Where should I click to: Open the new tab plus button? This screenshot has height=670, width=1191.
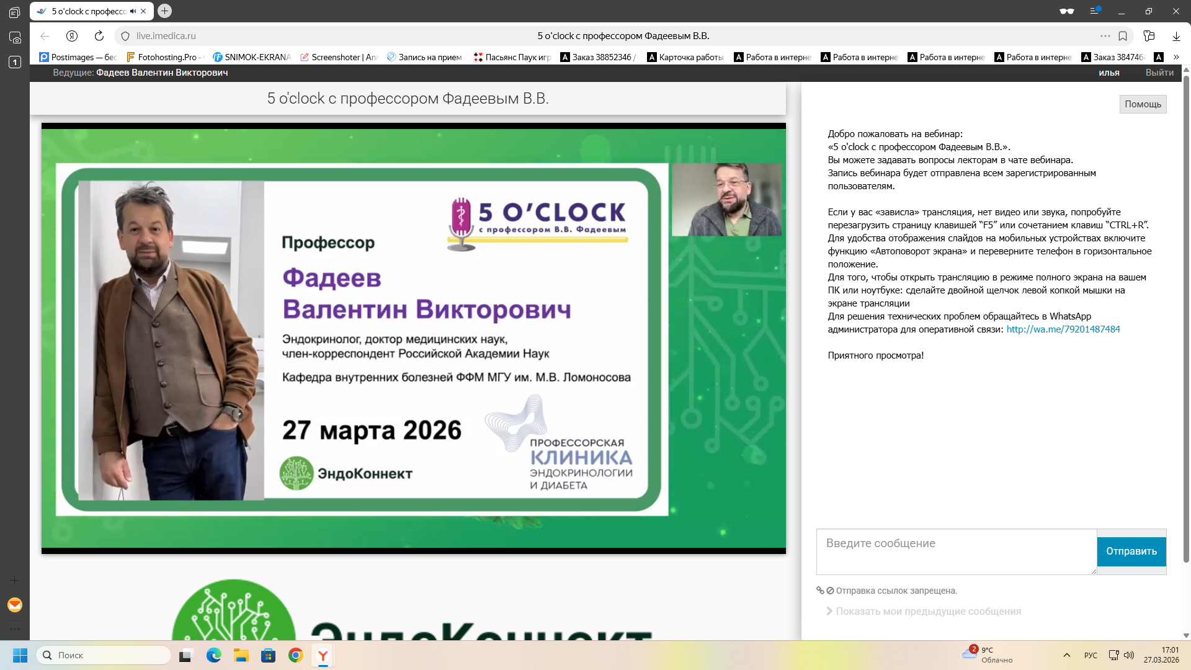coord(164,11)
